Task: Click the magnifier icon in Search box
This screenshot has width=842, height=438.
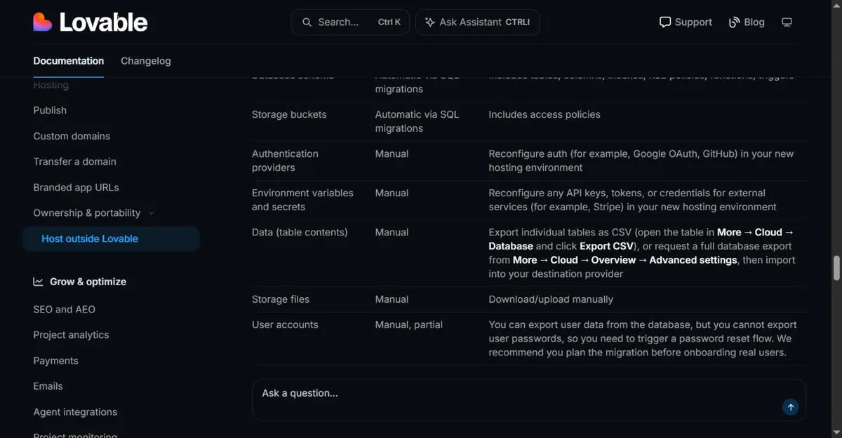Action: click(307, 22)
